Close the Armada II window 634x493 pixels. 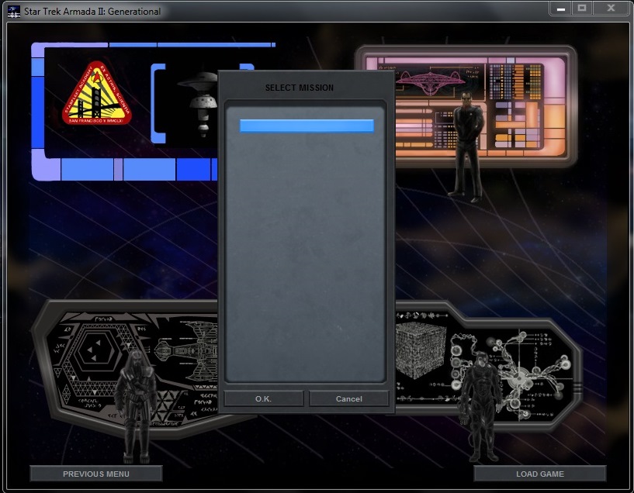point(611,8)
